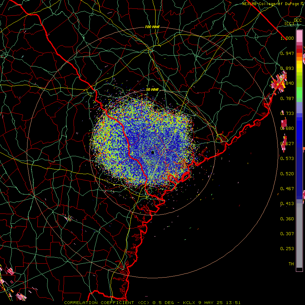Click the black radar site dot at the center

[x=152, y=152]
